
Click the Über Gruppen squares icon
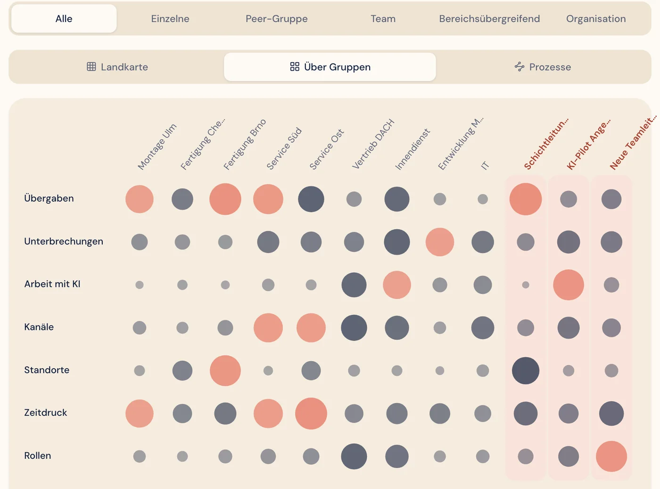[295, 67]
